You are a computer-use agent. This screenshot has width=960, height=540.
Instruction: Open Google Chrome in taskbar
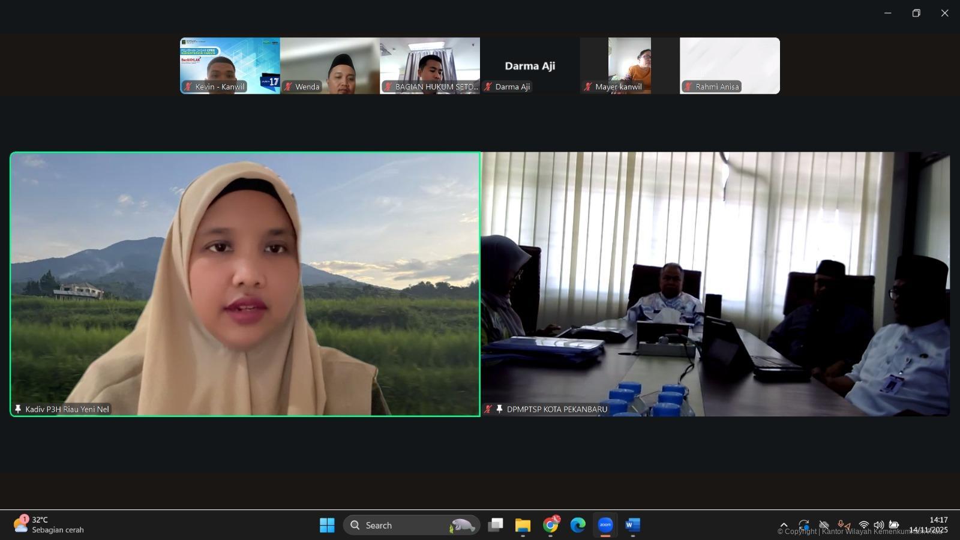pyautogui.click(x=550, y=525)
